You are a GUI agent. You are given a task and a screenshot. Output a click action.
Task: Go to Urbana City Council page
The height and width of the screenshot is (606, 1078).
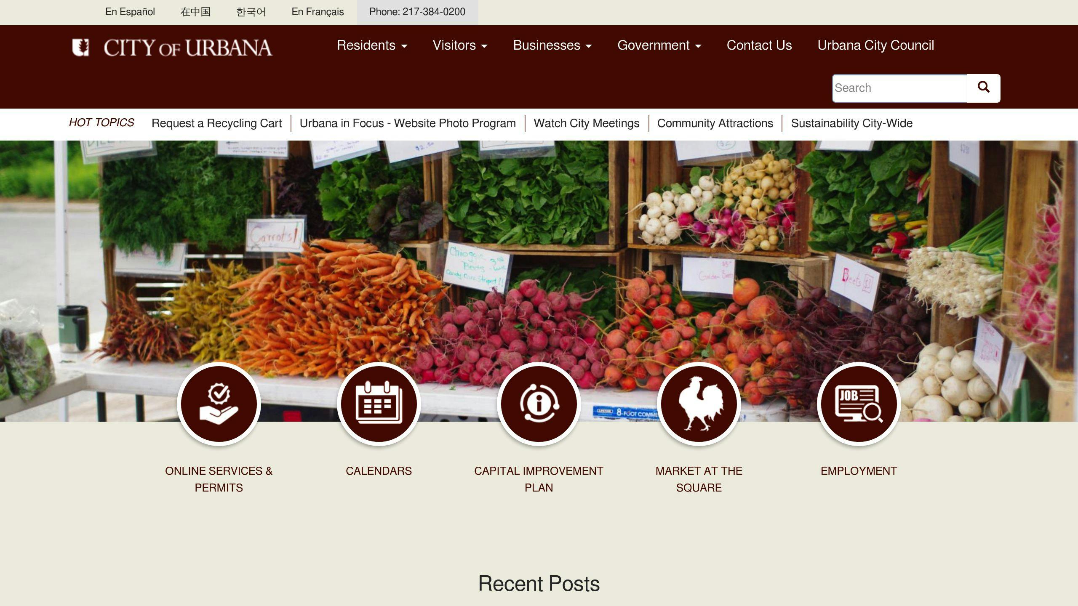(876, 45)
